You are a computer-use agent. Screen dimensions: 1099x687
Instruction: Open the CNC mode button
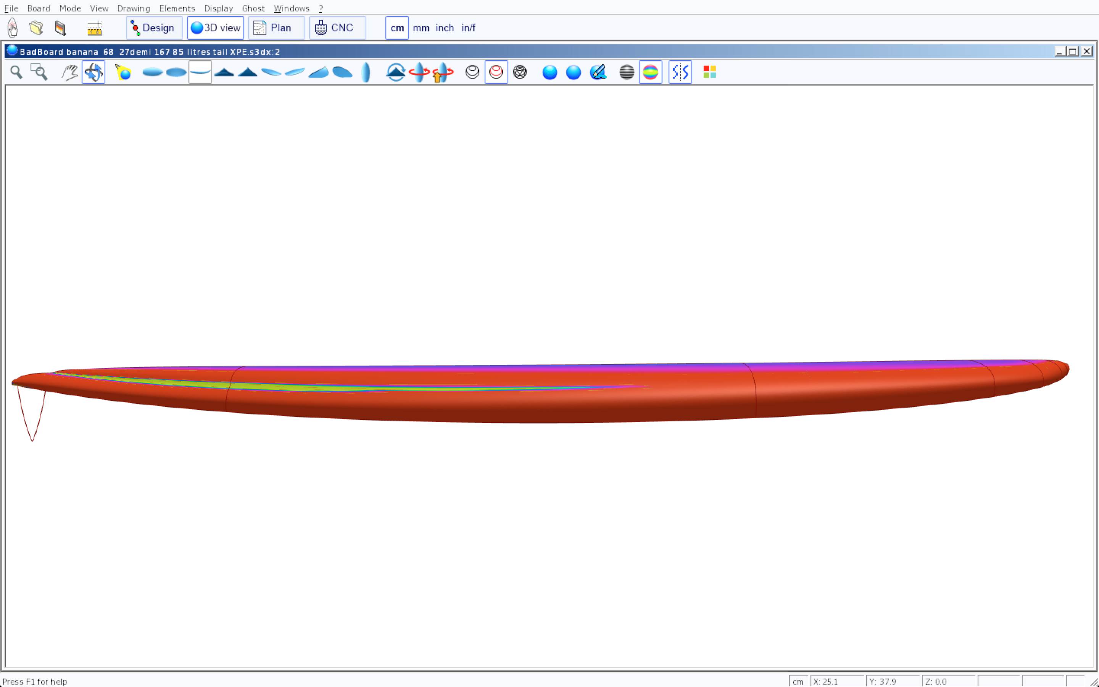337,28
